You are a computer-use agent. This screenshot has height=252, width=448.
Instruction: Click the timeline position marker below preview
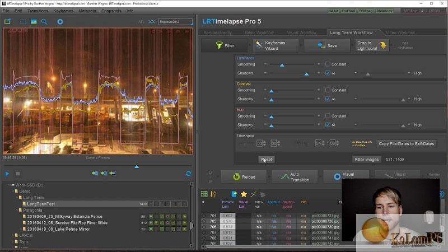pyautogui.click(x=137, y=166)
